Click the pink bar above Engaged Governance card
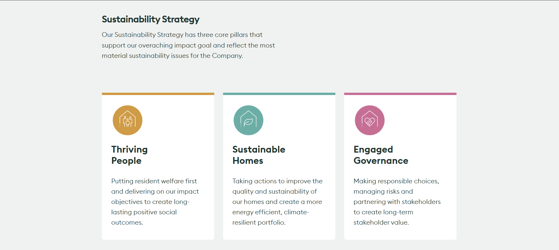This screenshot has height=250, width=559. click(x=400, y=94)
